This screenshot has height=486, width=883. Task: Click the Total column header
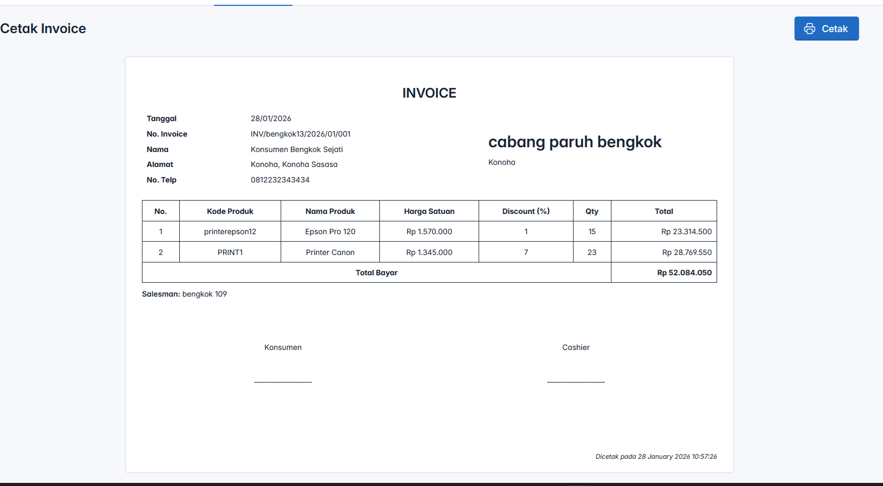664,211
